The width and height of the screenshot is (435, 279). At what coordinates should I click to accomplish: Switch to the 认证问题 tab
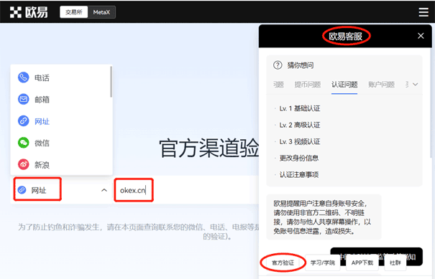pyautogui.click(x=344, y=85)
